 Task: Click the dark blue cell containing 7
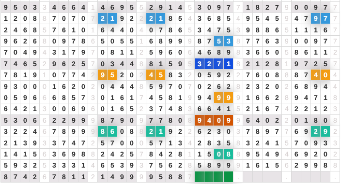pyautogui.click(x=219, y=64)
